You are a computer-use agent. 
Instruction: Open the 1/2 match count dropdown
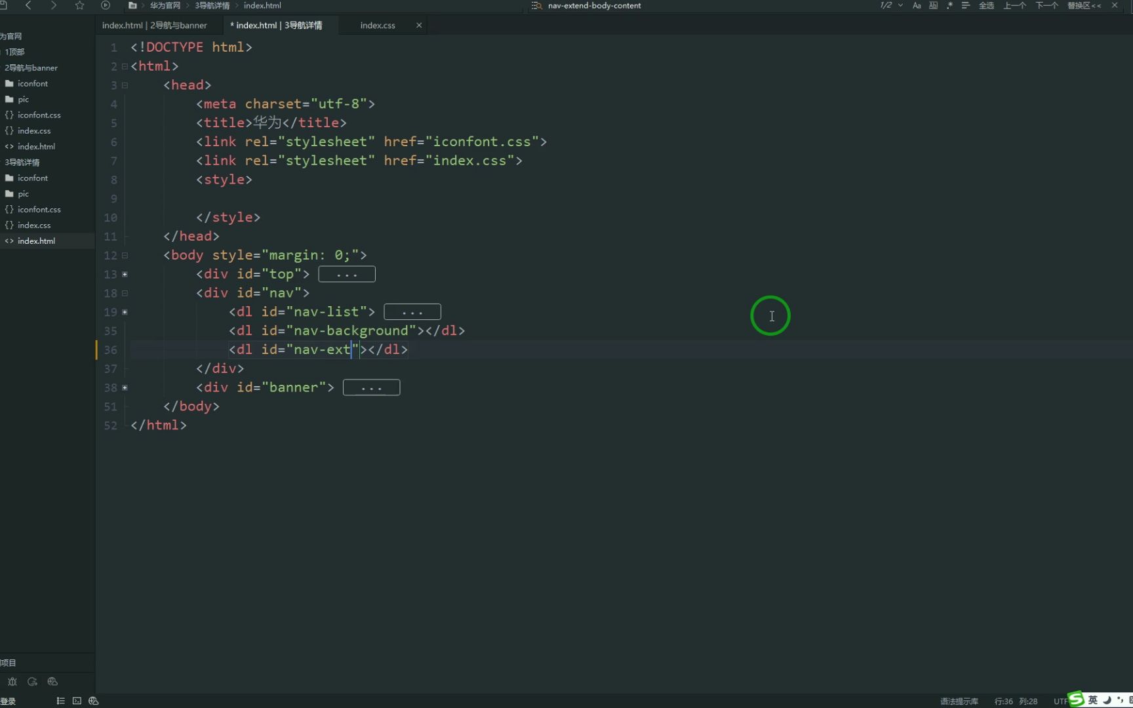890,5
